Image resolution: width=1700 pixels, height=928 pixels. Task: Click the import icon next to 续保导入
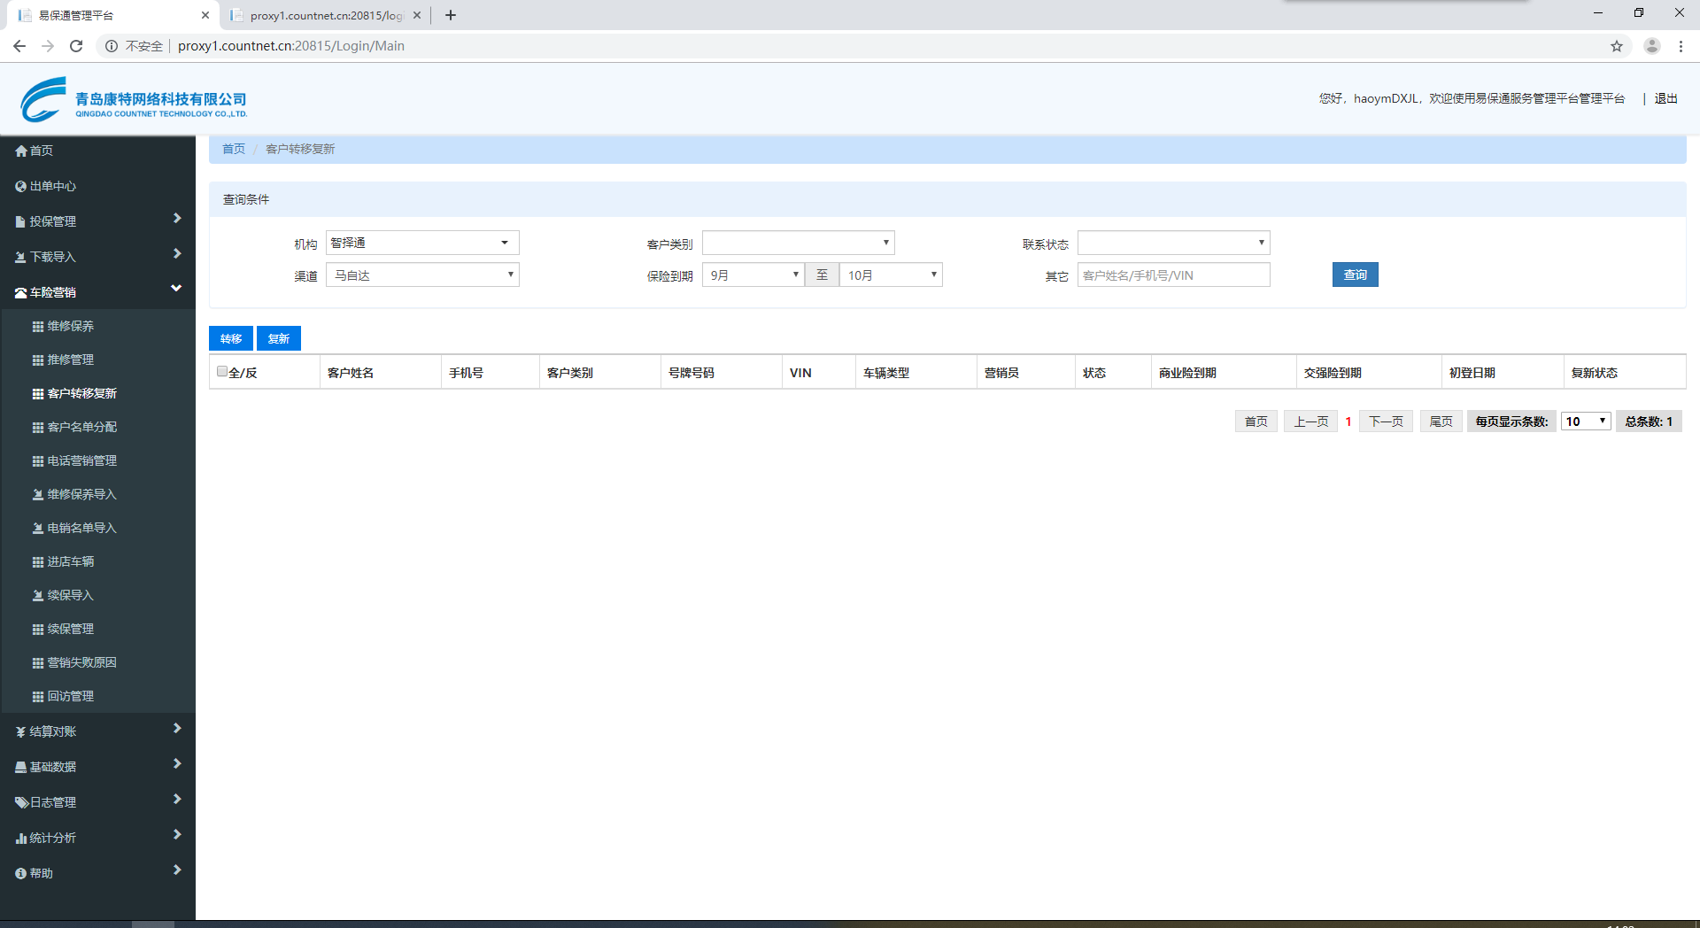point(38,596)
